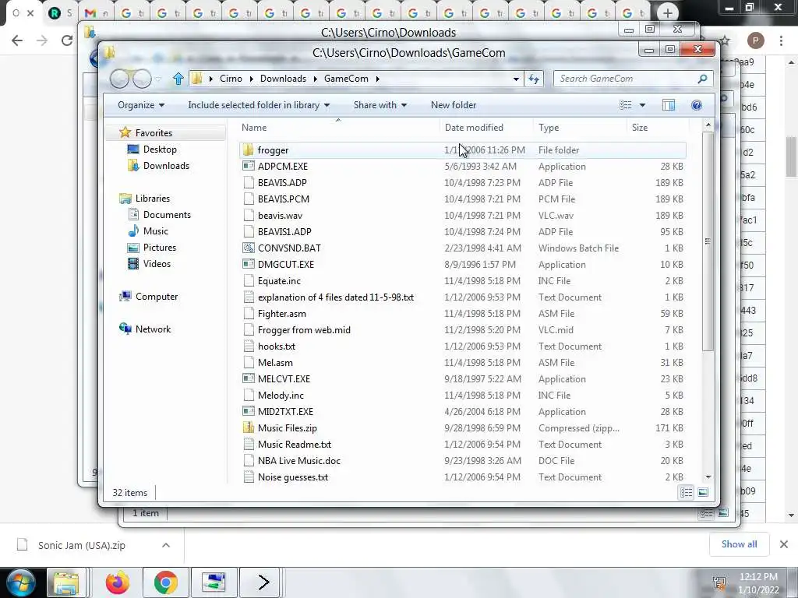
Task: Click file list scroll up arrow
Action: pyautogui.click(x=708, y=125)
